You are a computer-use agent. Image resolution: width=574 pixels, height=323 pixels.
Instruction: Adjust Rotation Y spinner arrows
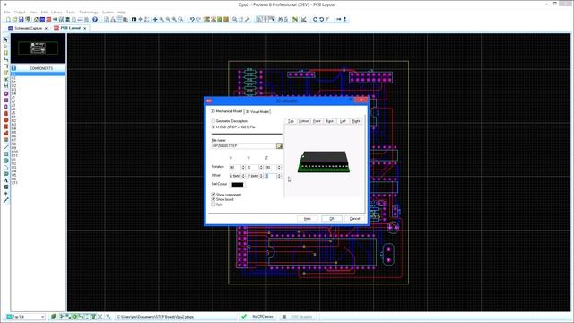pyautogui.click(x=261, y=167)
